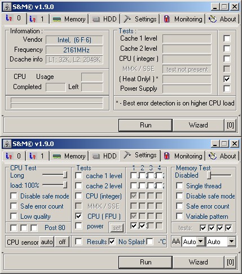Check cache 1 level in Settings tests
The width and height of the screenshot is (242, 274).
pos(78,175)
